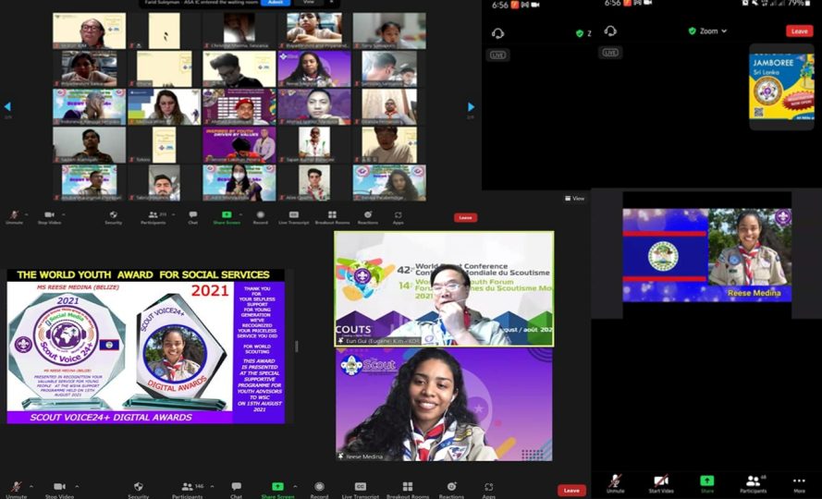This screenshot has height=499, width=822.
Task: Click red Leave button in upper gallery window
Action: [465, 217]
